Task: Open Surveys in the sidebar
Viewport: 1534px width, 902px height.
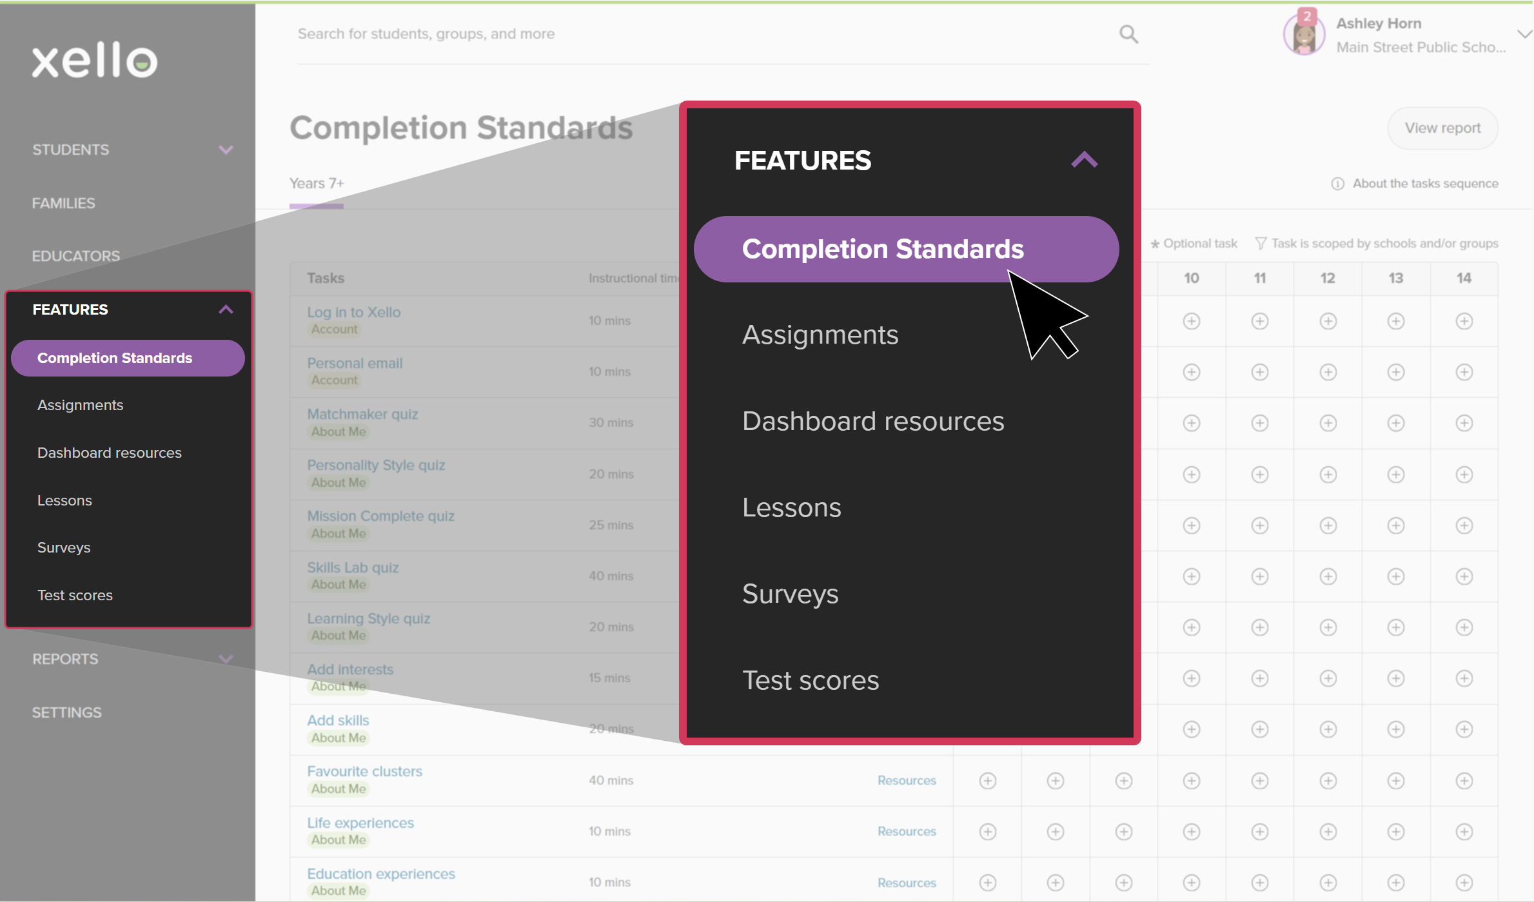Action: pos(64,547)
